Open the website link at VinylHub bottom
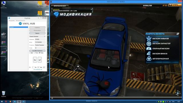The height and width of the screenshot is (103, 183). click(x=38, y=69)
